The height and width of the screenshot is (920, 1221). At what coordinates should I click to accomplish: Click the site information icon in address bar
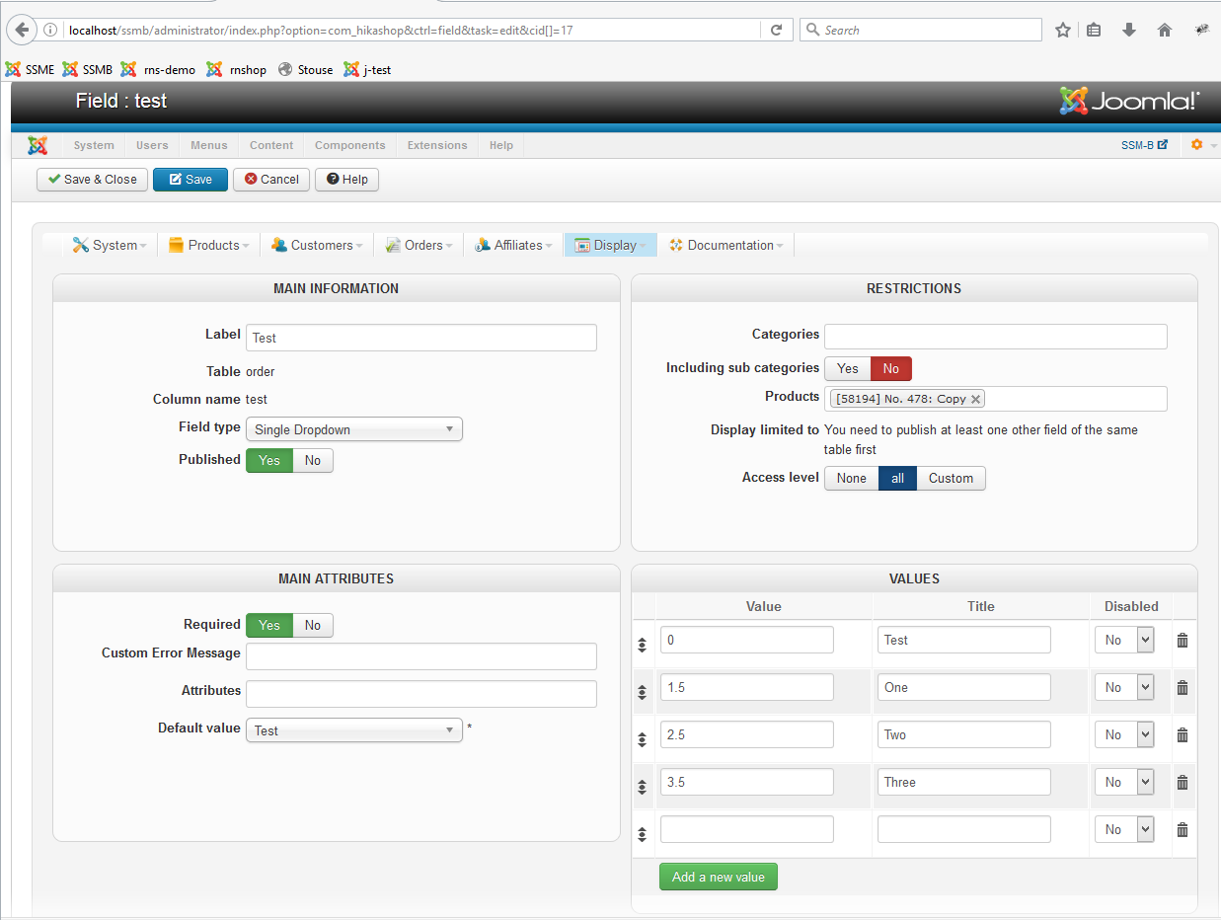(50, 30)
